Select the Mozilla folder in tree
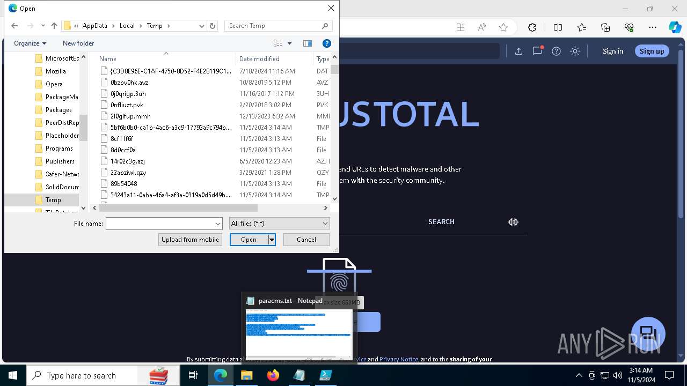Image resolution: width=687 pixels, height=386 pixels. coord(55,71)
